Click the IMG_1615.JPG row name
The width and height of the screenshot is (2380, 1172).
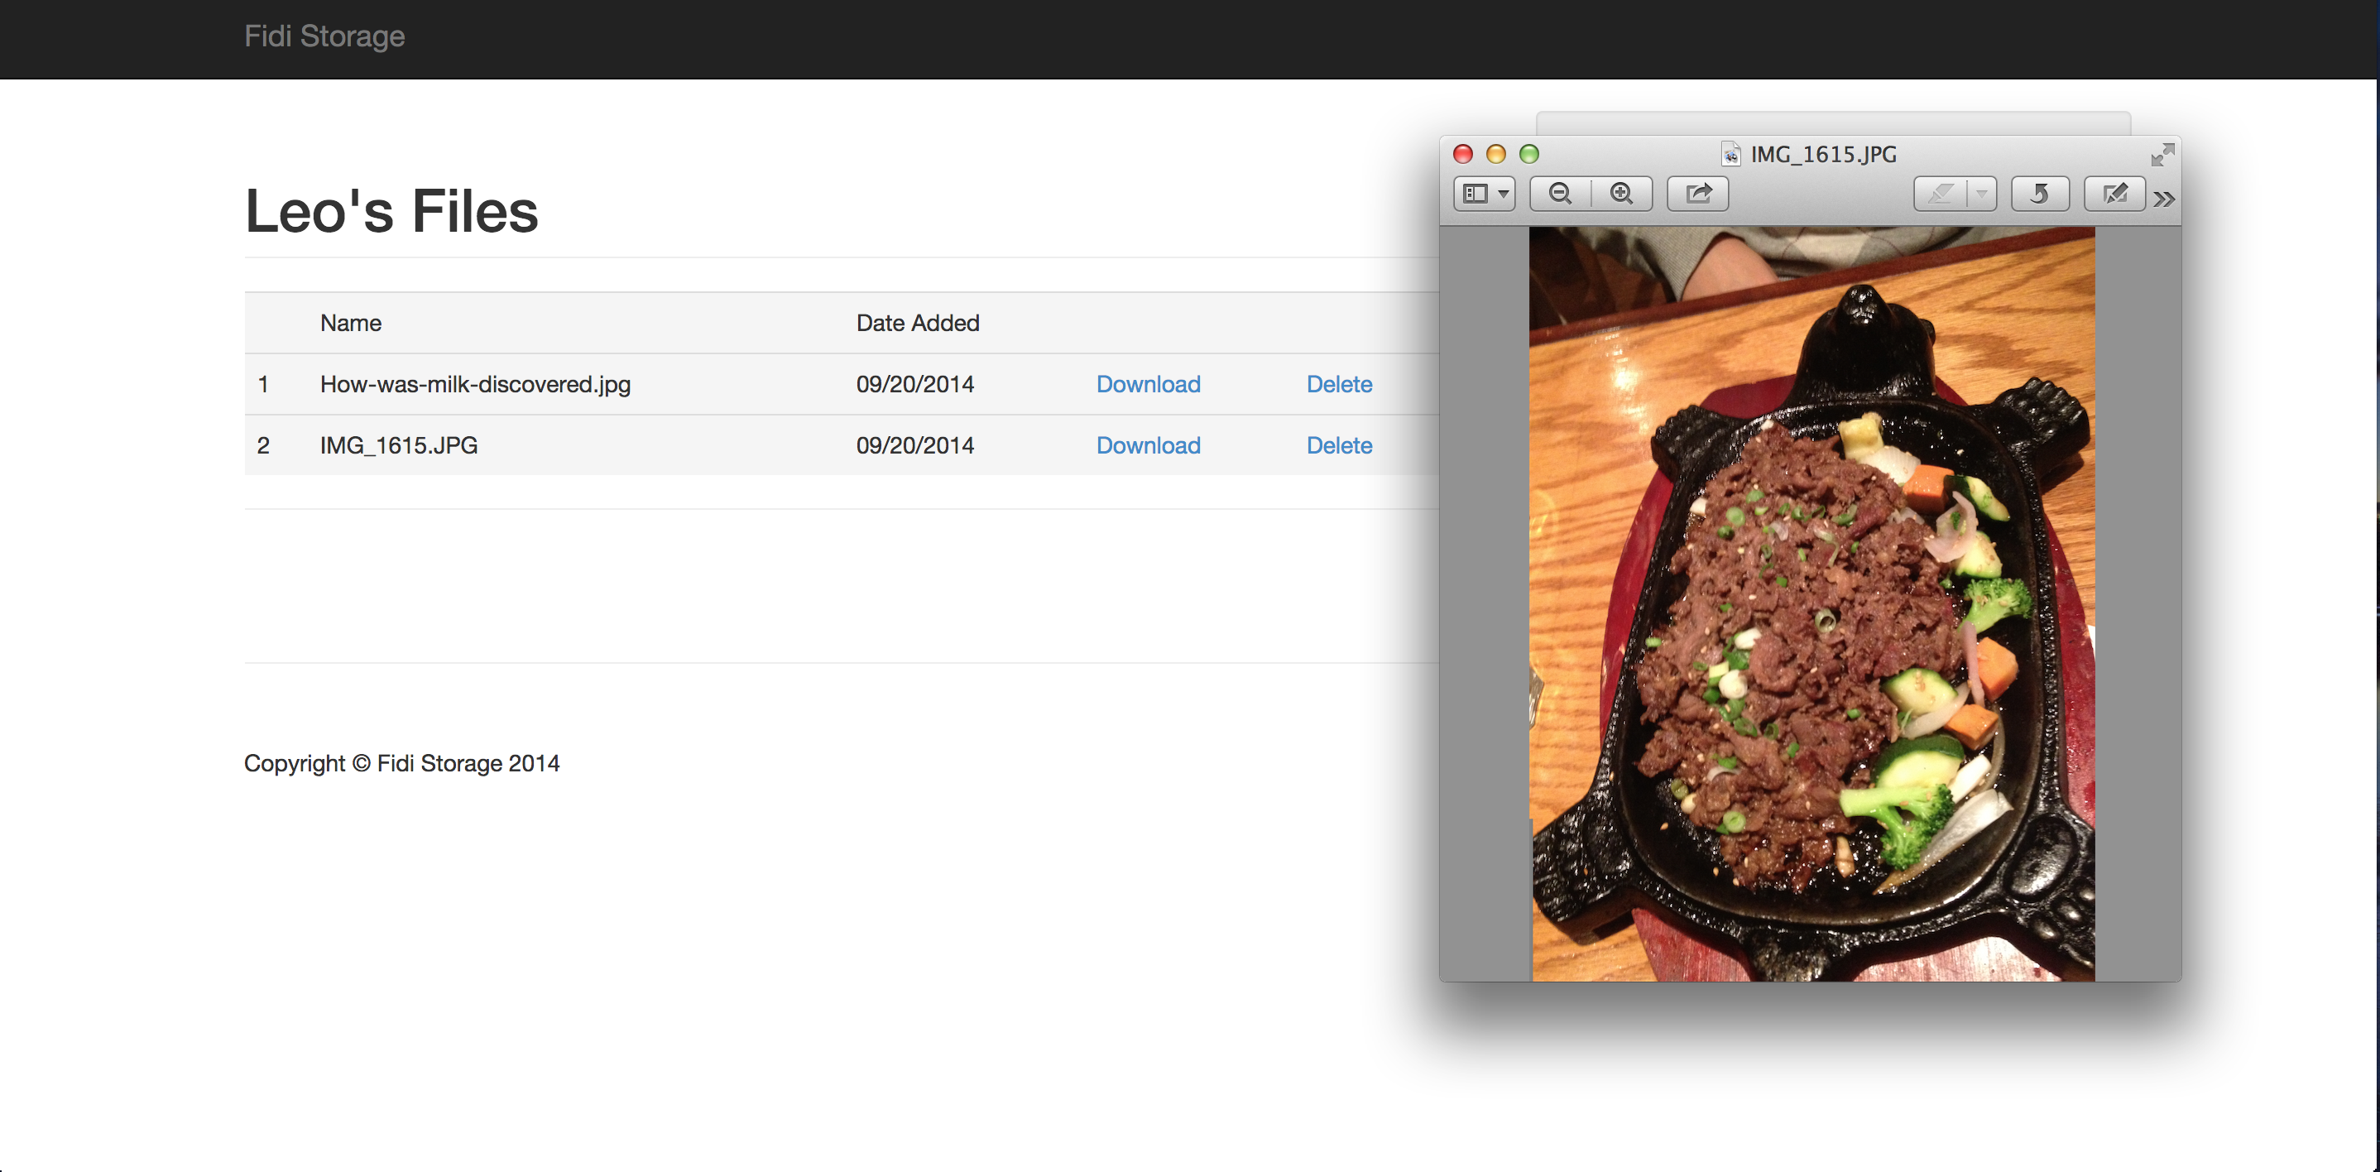tap(398, 445)
